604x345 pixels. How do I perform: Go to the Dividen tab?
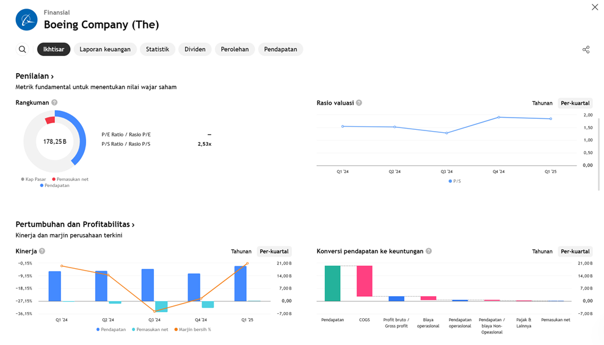click(x=195, y=49)
